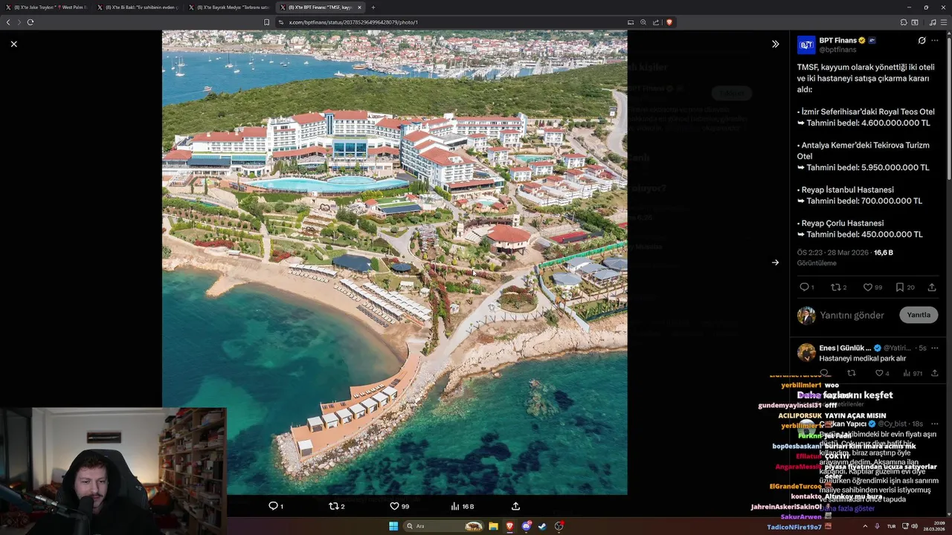This screenshot has width=952, height=535.
Task: Open Brave browser taskbar icon
Action: (510, 526)
